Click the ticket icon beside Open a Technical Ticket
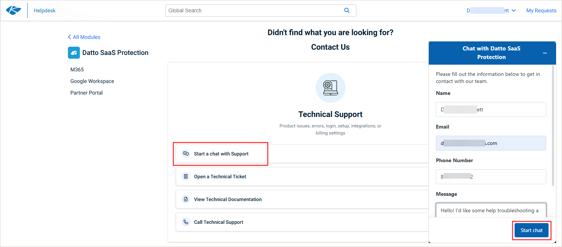Image resolution: width=562 pixels, height=247 pixels. click(x=186, y=176)
